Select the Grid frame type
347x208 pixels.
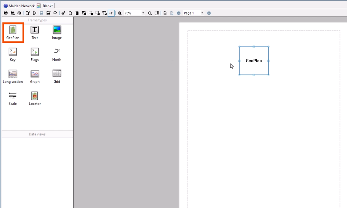[56, 76]
